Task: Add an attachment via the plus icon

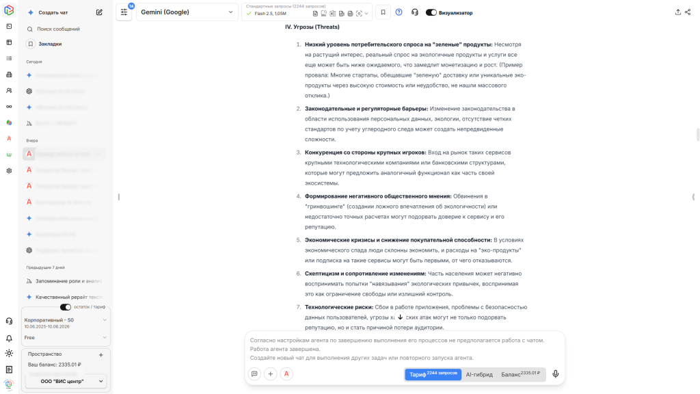Action: (271, 374)
